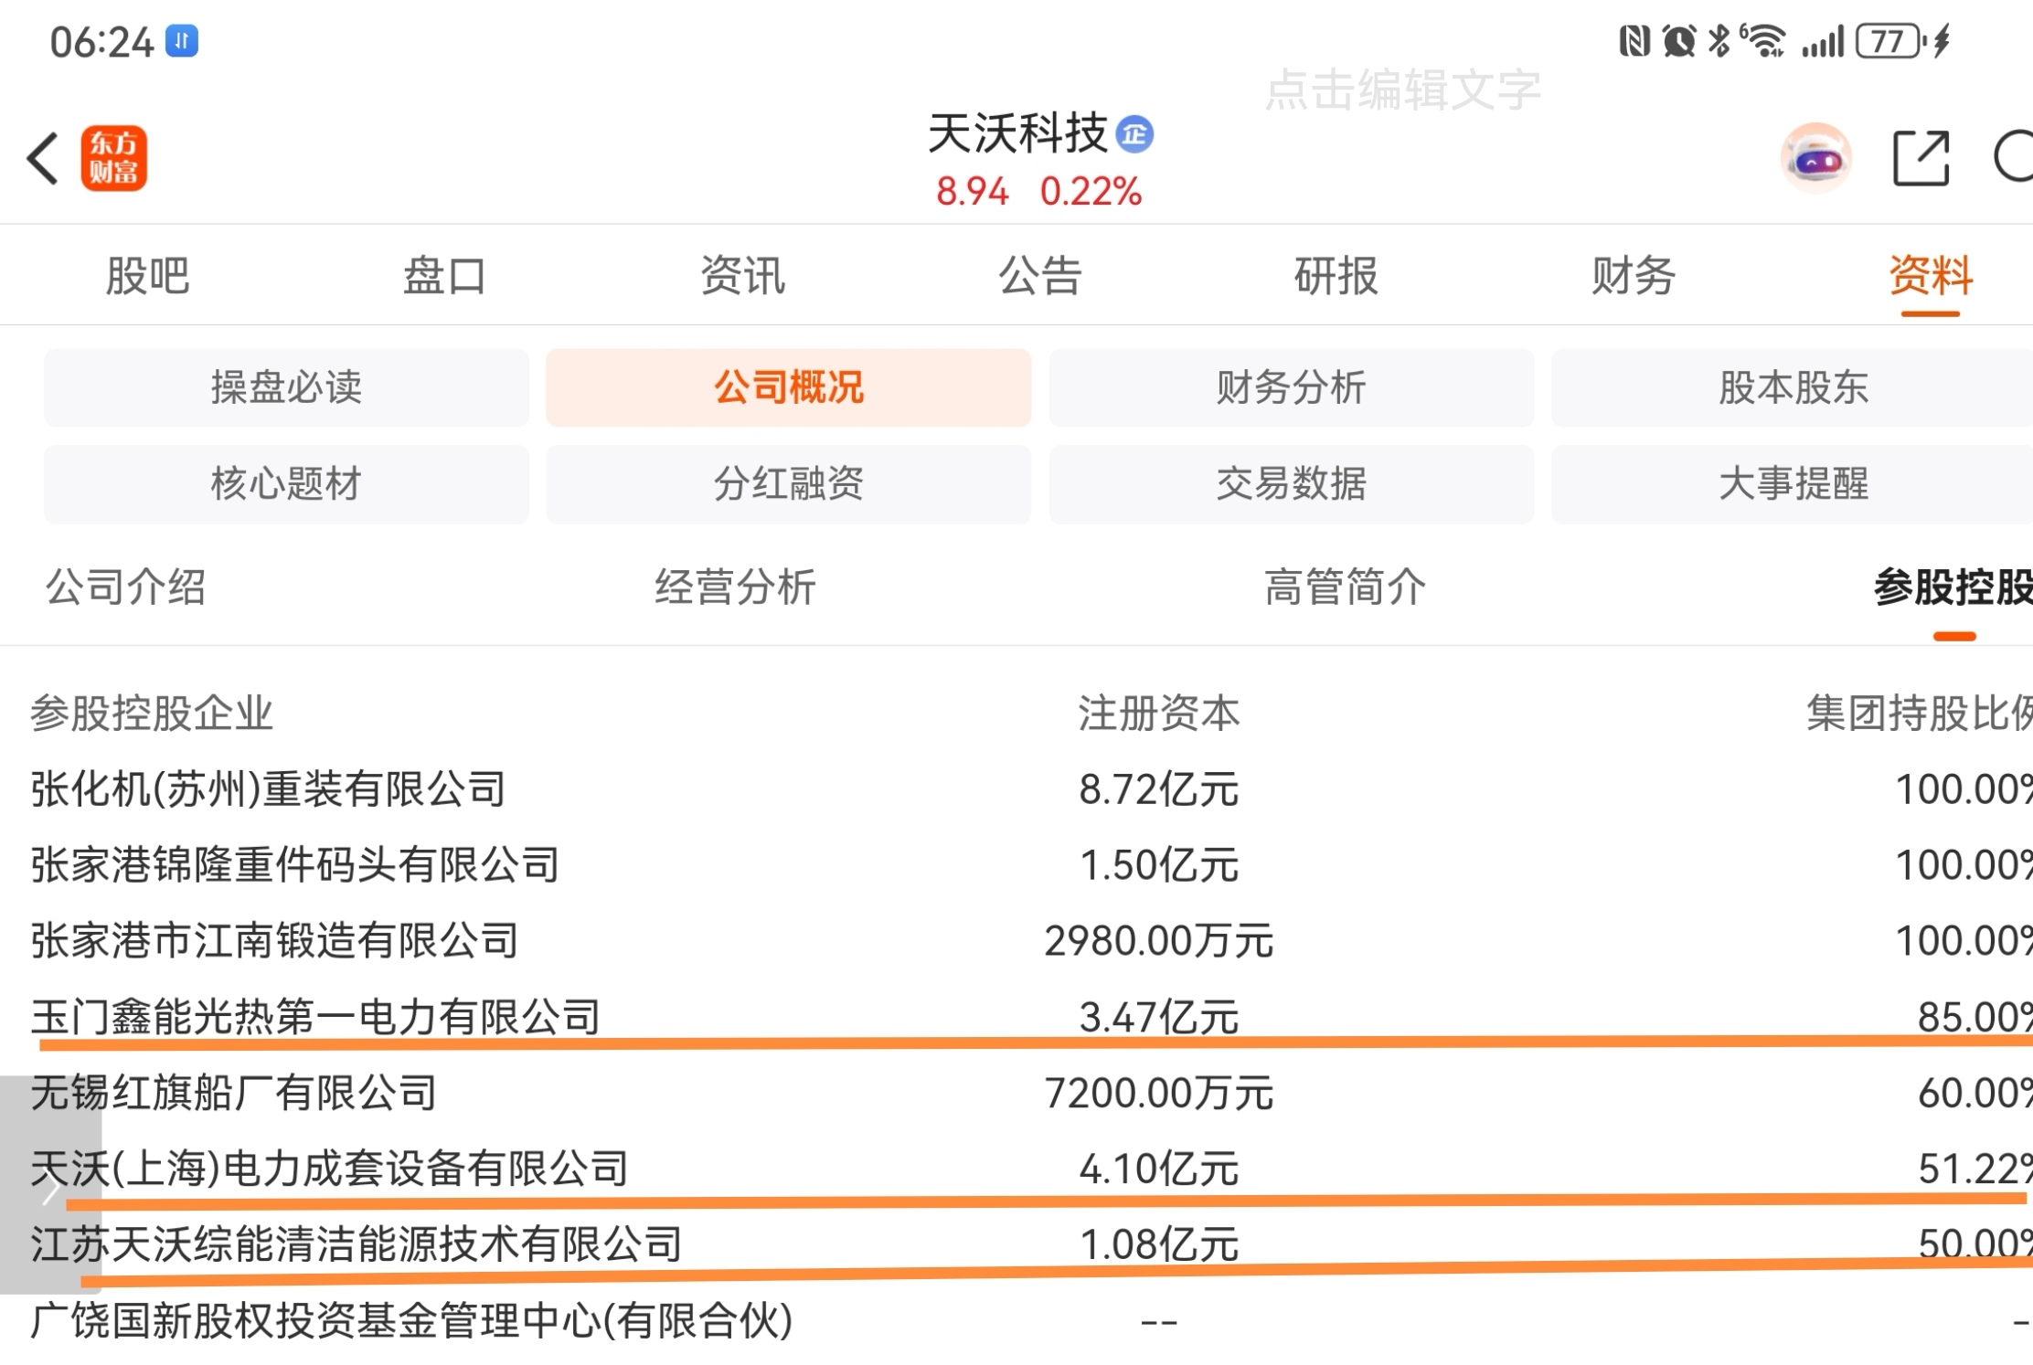2033x1365 pixels.
Task: Tap the AI robot assistant avatar
Action: click(x=1815, y=159)
